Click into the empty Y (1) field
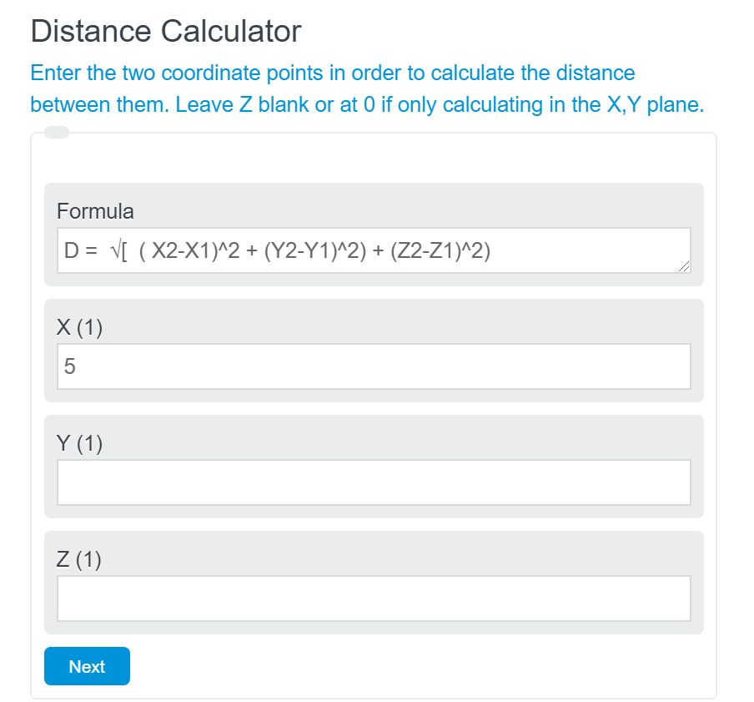 (x=374, y=482)
